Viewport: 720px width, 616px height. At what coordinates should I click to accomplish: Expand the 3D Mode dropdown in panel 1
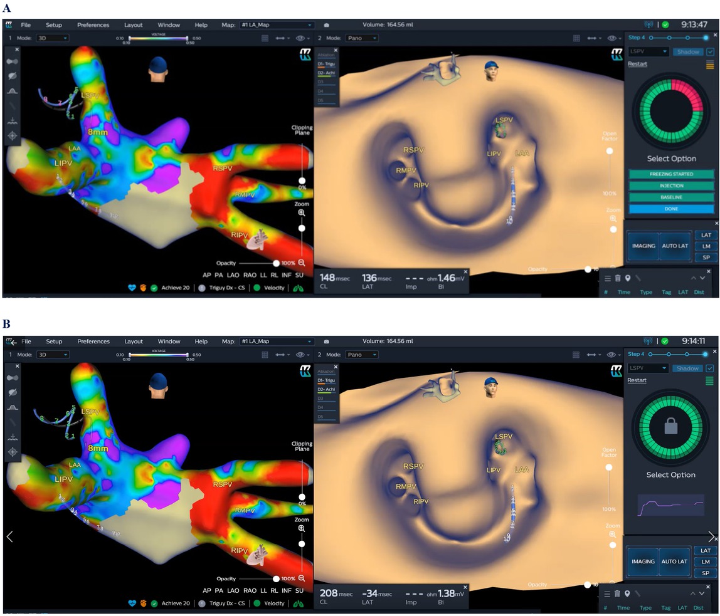[51, 38]
